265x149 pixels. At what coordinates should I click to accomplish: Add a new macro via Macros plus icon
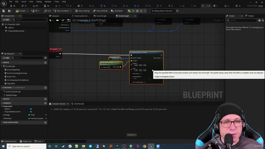(x=45, y=99)
